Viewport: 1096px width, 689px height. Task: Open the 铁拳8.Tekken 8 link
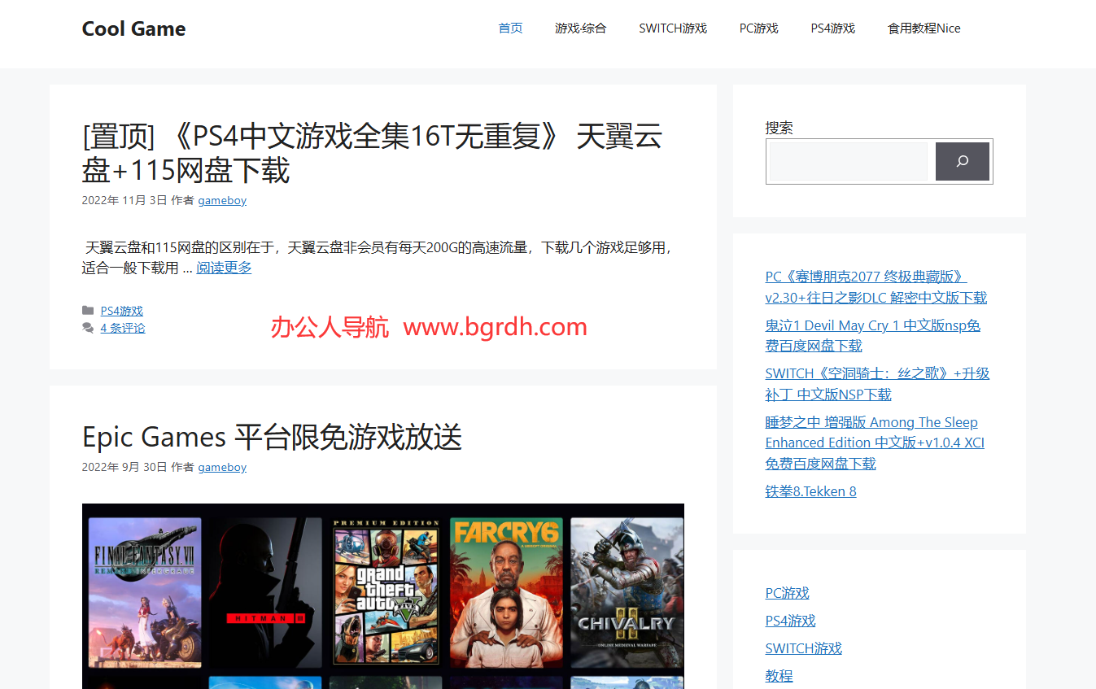[810, 491]
